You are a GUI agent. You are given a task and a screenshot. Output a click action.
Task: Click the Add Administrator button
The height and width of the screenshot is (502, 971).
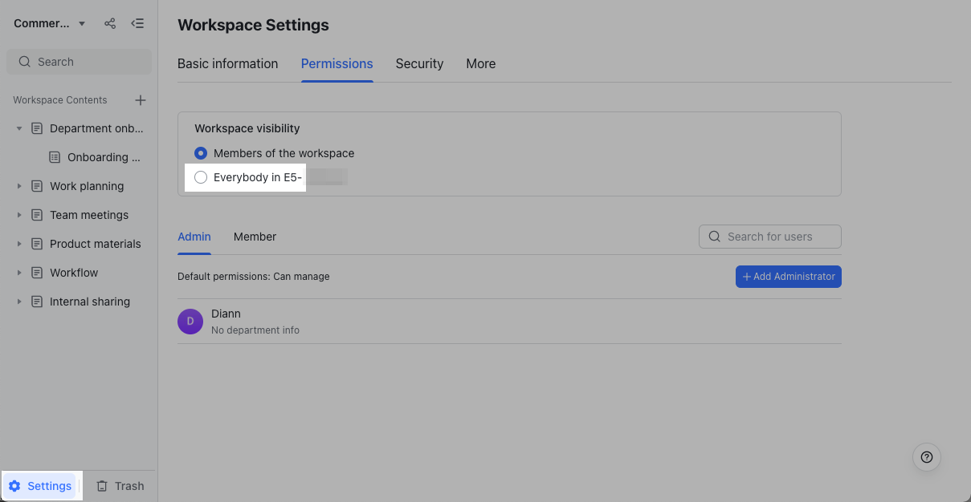[x=788, y=277]
